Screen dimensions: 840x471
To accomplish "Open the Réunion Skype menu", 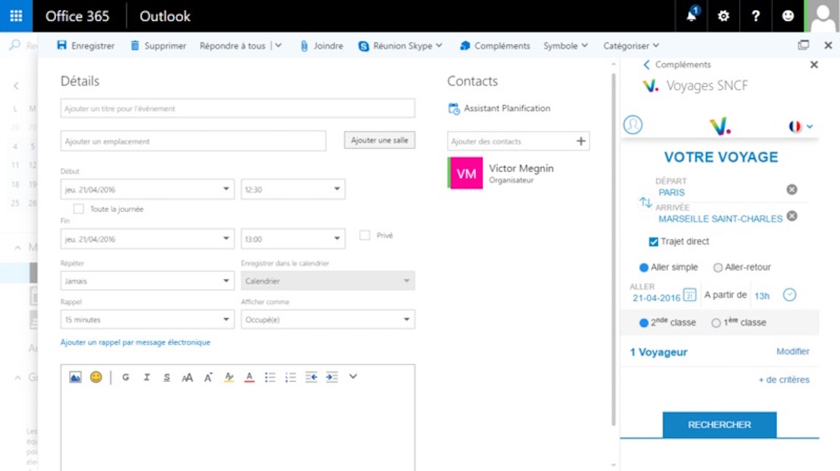I will [x=400, y=46].
